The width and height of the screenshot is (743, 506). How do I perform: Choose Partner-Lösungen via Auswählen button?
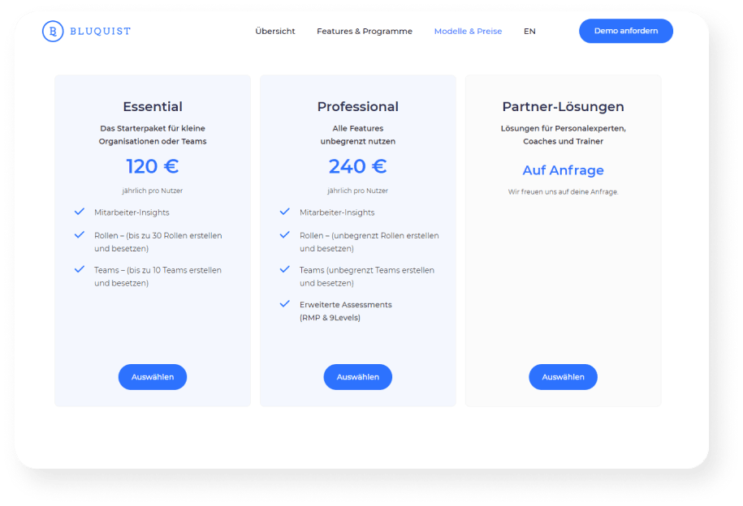(563, 377)
